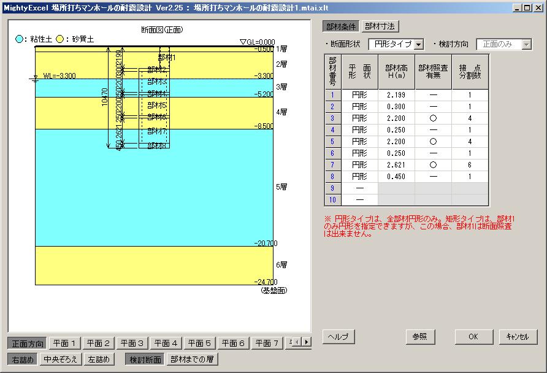Image resolution: width=547 pixels, height=373 pixels.
Task: Select the 平面２ view tab
Action: [x=98, y=344]
